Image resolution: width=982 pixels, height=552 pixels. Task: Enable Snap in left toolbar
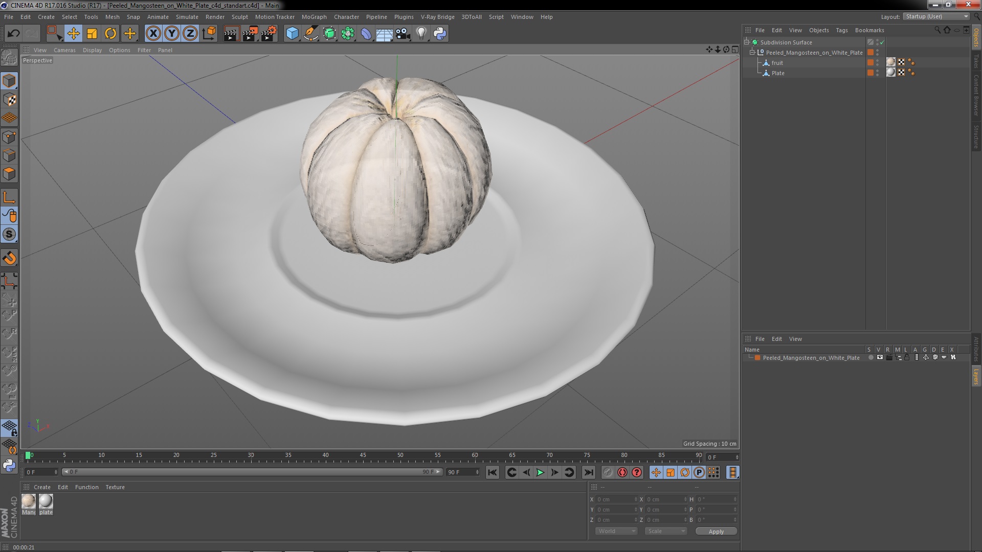pos(9,258)
